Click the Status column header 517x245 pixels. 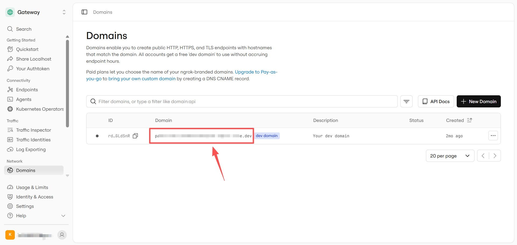pyautogui.click(x=416, y=120)
